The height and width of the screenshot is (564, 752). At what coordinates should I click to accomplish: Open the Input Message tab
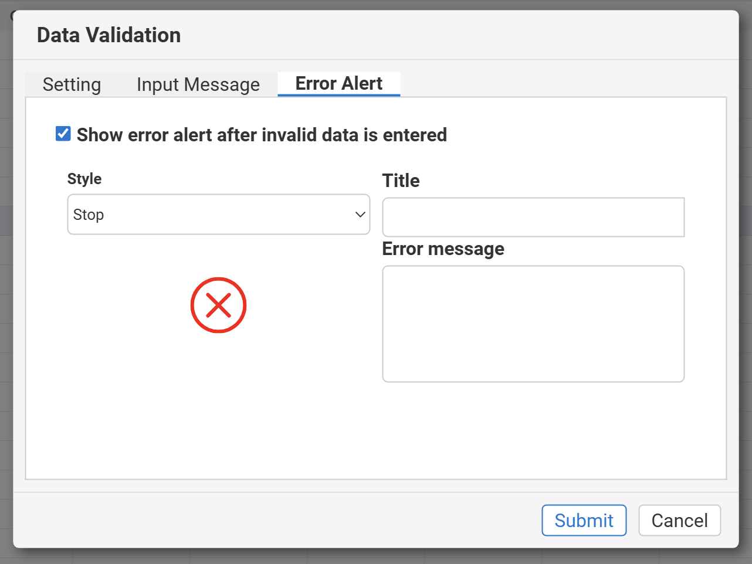198,84
